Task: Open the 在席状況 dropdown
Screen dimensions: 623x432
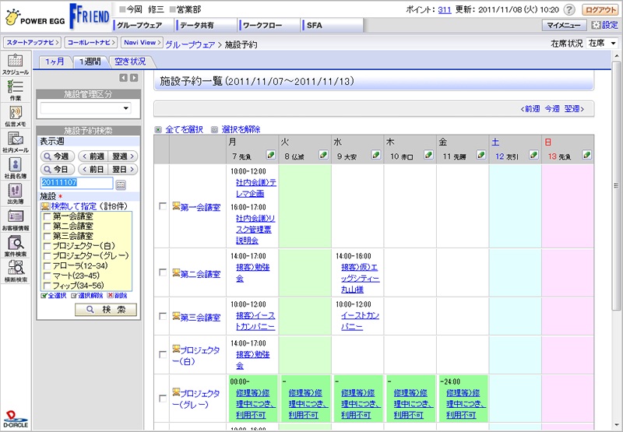Action: (x=602, y=43)
